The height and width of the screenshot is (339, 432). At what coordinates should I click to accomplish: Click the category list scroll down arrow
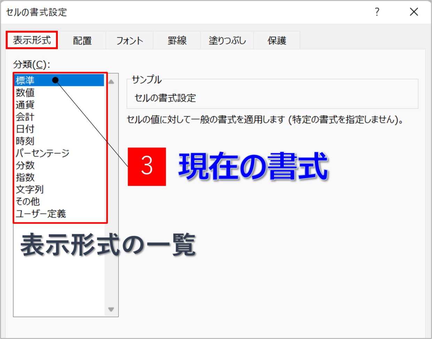111,309
